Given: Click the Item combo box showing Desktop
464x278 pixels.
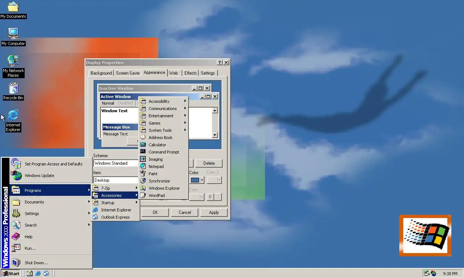Looking at the screenshot, I should coord(116,180).
